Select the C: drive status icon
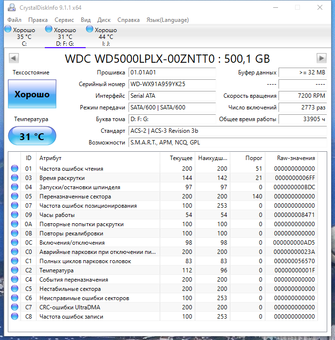 [8, 30]
